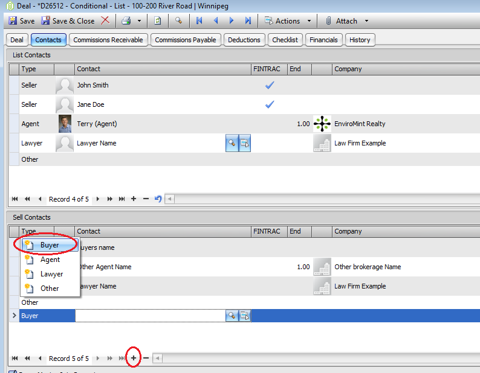The width and height of the screenshot is (480, 373).
Task: Toggle FINTRAC check for John Smith
Action: tap(270, 85)
